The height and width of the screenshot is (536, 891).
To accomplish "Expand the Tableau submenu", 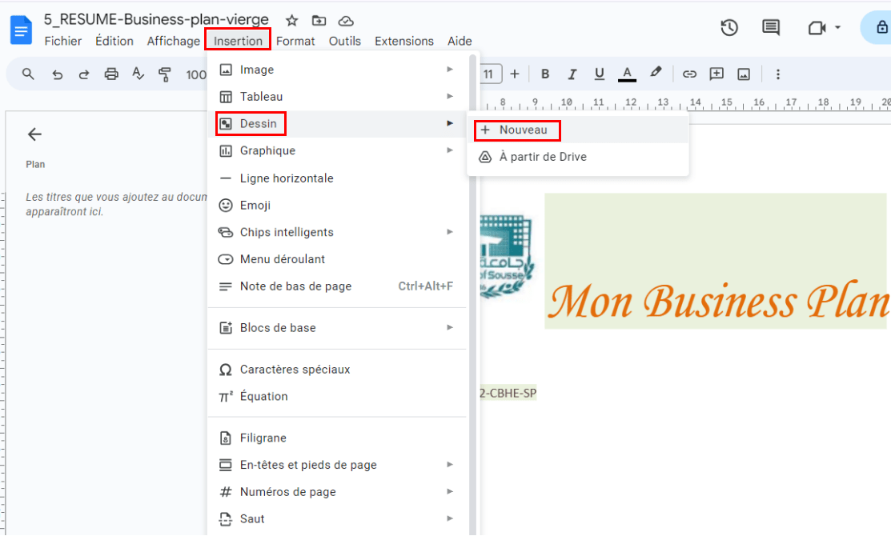I will (x=338, y=97).
